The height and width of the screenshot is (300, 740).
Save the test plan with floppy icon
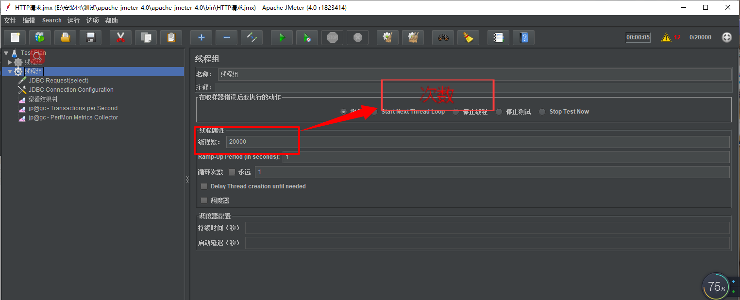[x=90, y=37]
